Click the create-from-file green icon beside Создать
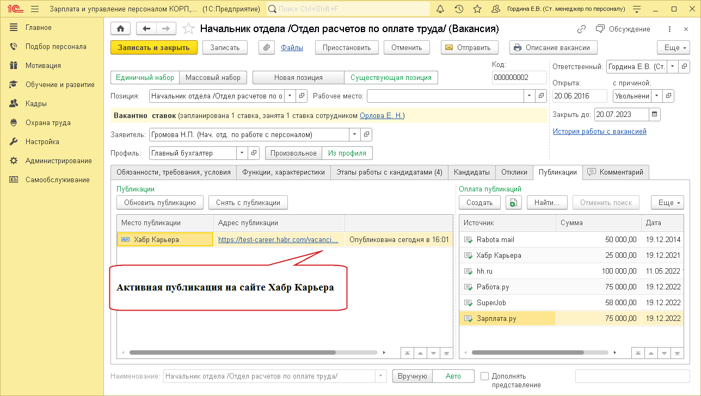 pyautogui.click(x=513, y=202)
